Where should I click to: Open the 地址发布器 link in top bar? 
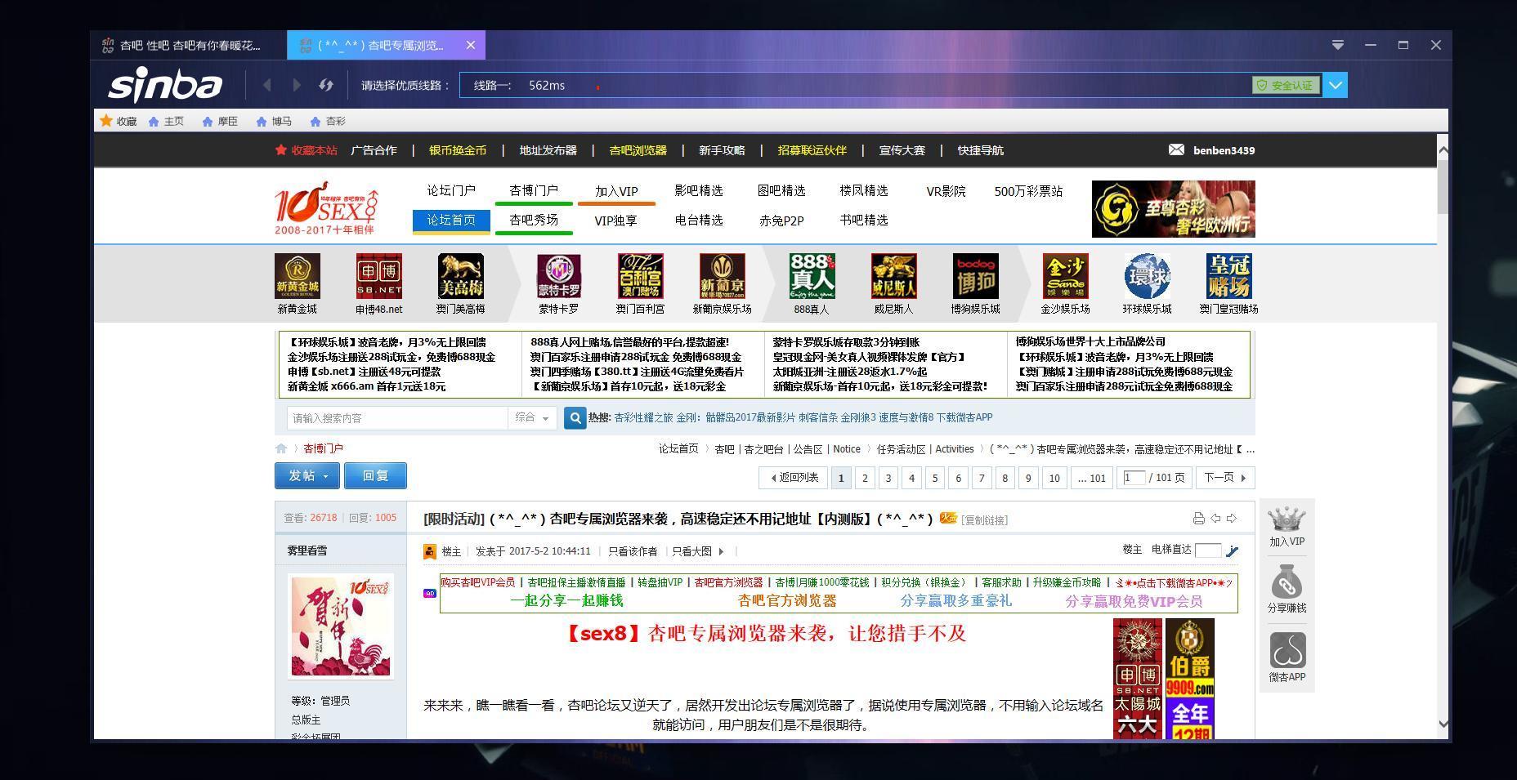548,150
